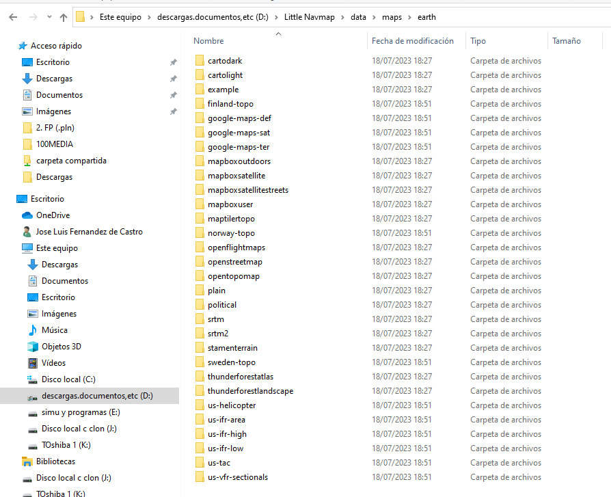
Task: Expand chevron after data in breadcrumb
Action: click(x=374, y=17)
